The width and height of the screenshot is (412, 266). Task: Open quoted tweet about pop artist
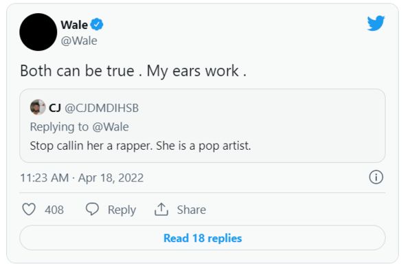[203, 126]
